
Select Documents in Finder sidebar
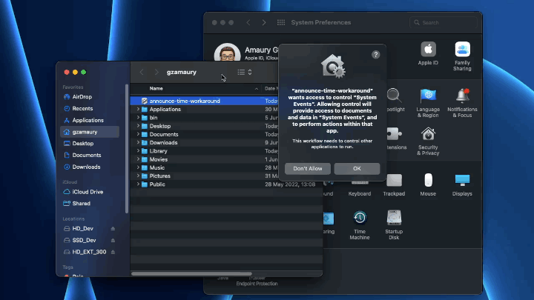[90, 155]
